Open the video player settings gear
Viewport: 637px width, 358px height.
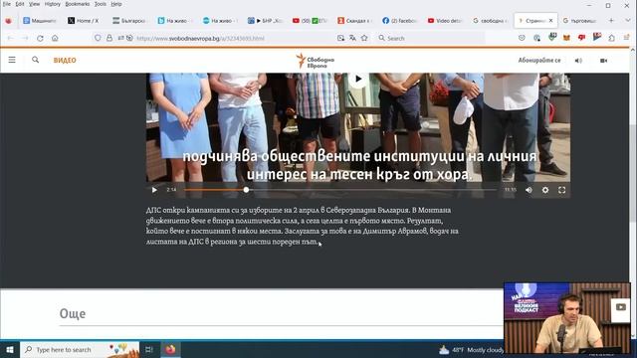(x=545, y=190)
